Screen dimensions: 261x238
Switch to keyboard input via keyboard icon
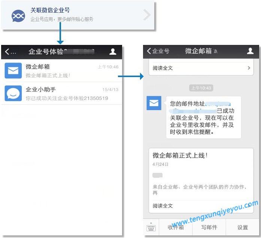click(x=151, y=228)
